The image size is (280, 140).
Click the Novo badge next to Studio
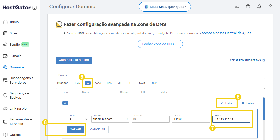pyautogui.click(x=25, y=44)
